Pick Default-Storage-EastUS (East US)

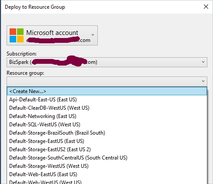coord(107,141)
